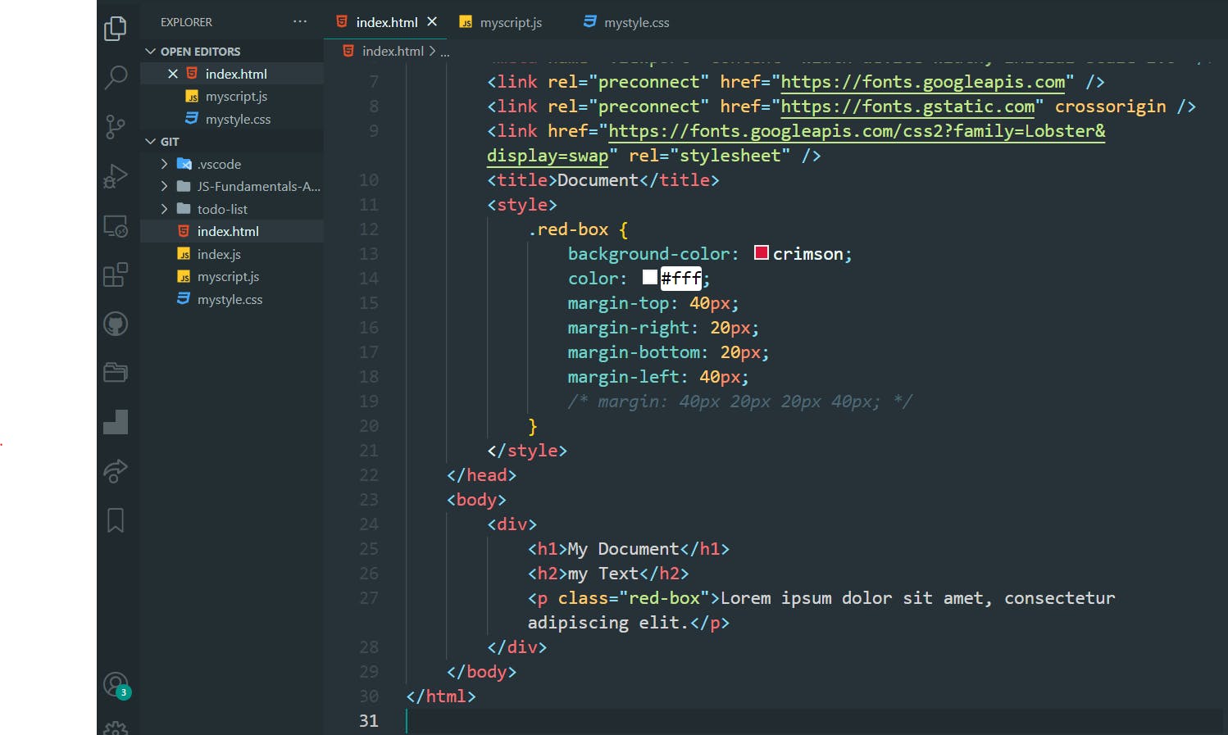Click the white #fff color swatch
The image size is (1228, 735).
[x=650, y=277]
